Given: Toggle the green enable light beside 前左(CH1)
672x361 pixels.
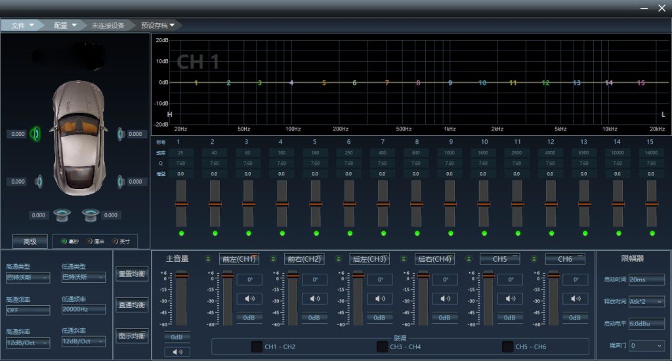Looking at the screenshot, I should tap(208, 259).
